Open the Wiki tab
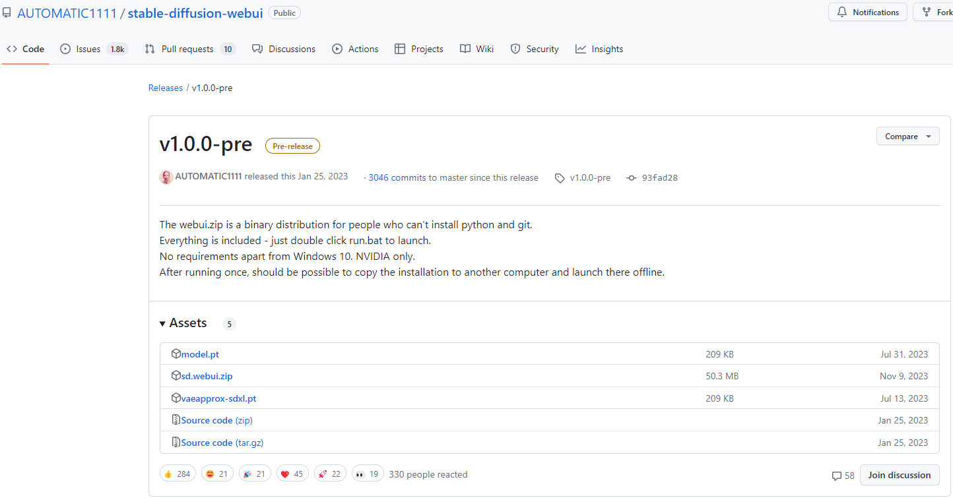The image size is (953, 498). (x=476, y=49)
